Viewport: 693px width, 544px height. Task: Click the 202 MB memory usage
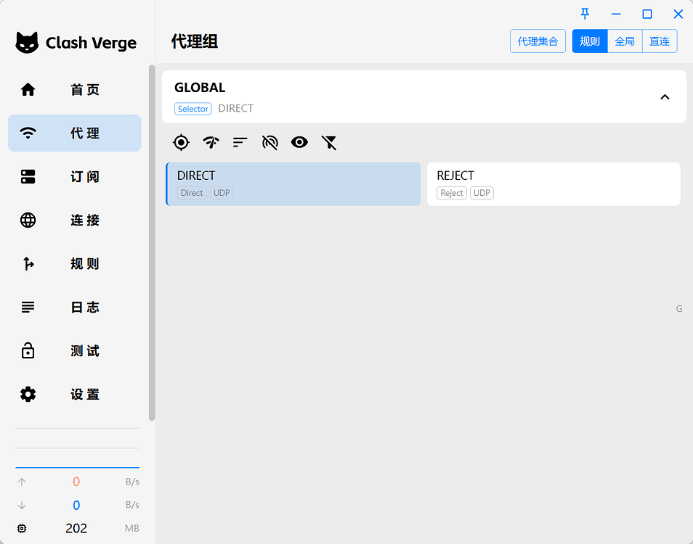[x=76, y=528]
